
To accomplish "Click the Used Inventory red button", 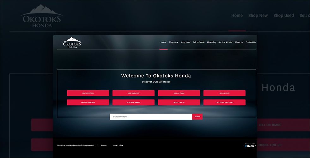I will pos(133,93).
